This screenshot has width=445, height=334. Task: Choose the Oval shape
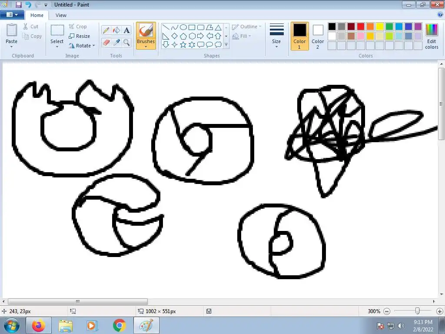(x=183, y=27)
